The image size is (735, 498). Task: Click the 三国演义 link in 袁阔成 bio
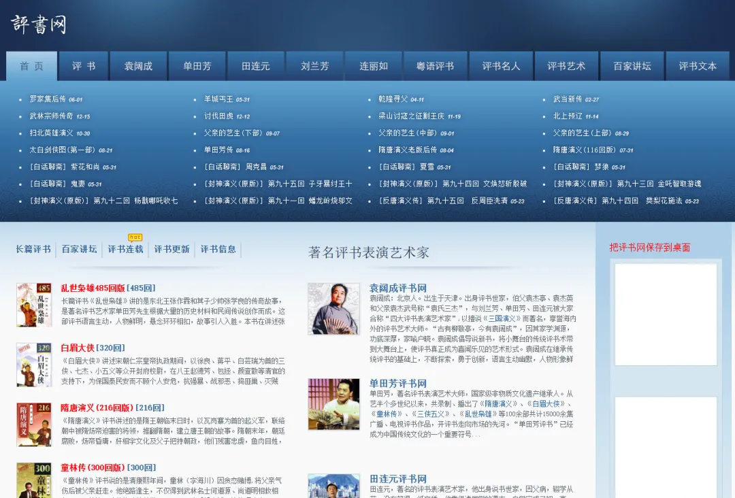(502, 318)
